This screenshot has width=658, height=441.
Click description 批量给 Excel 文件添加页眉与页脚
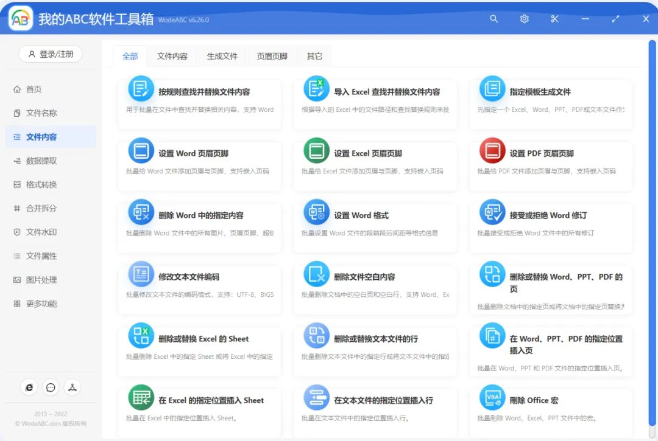(372, 172)
